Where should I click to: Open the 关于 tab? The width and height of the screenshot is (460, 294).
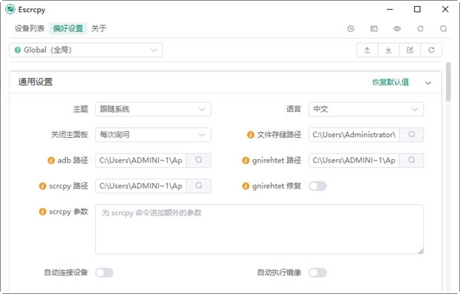[99, 28]
